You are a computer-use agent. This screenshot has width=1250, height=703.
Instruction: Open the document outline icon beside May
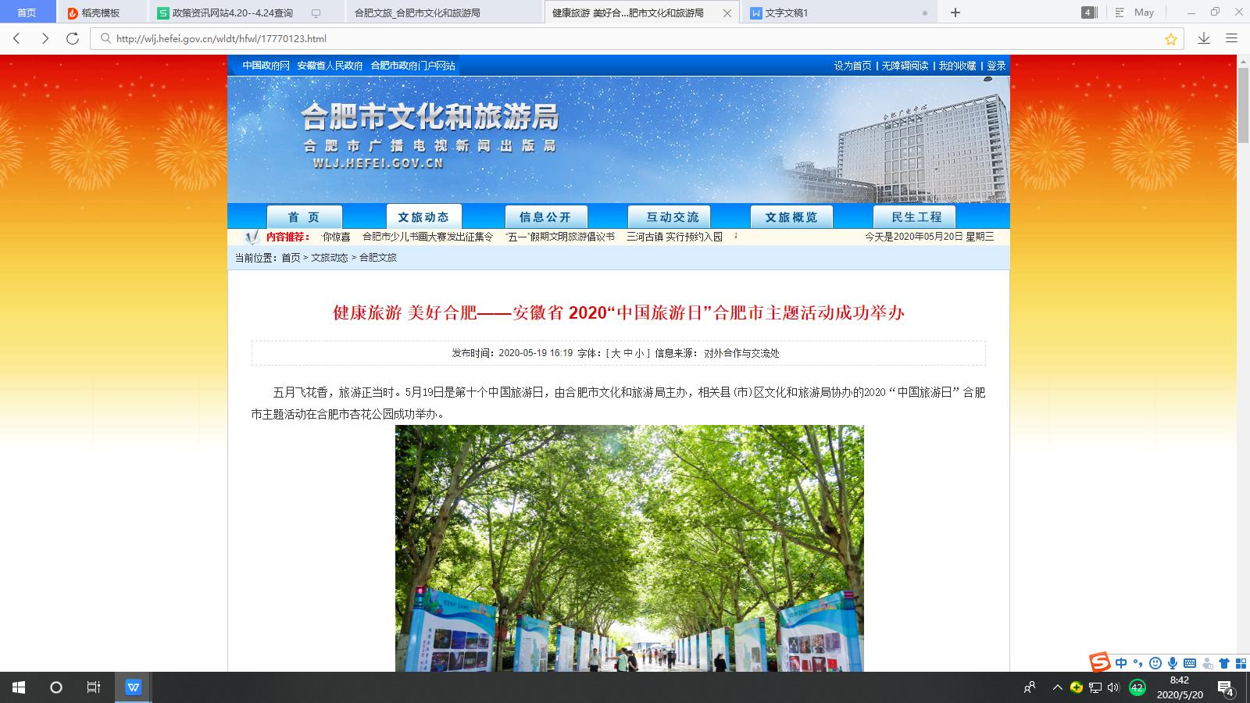point(1120,12)
